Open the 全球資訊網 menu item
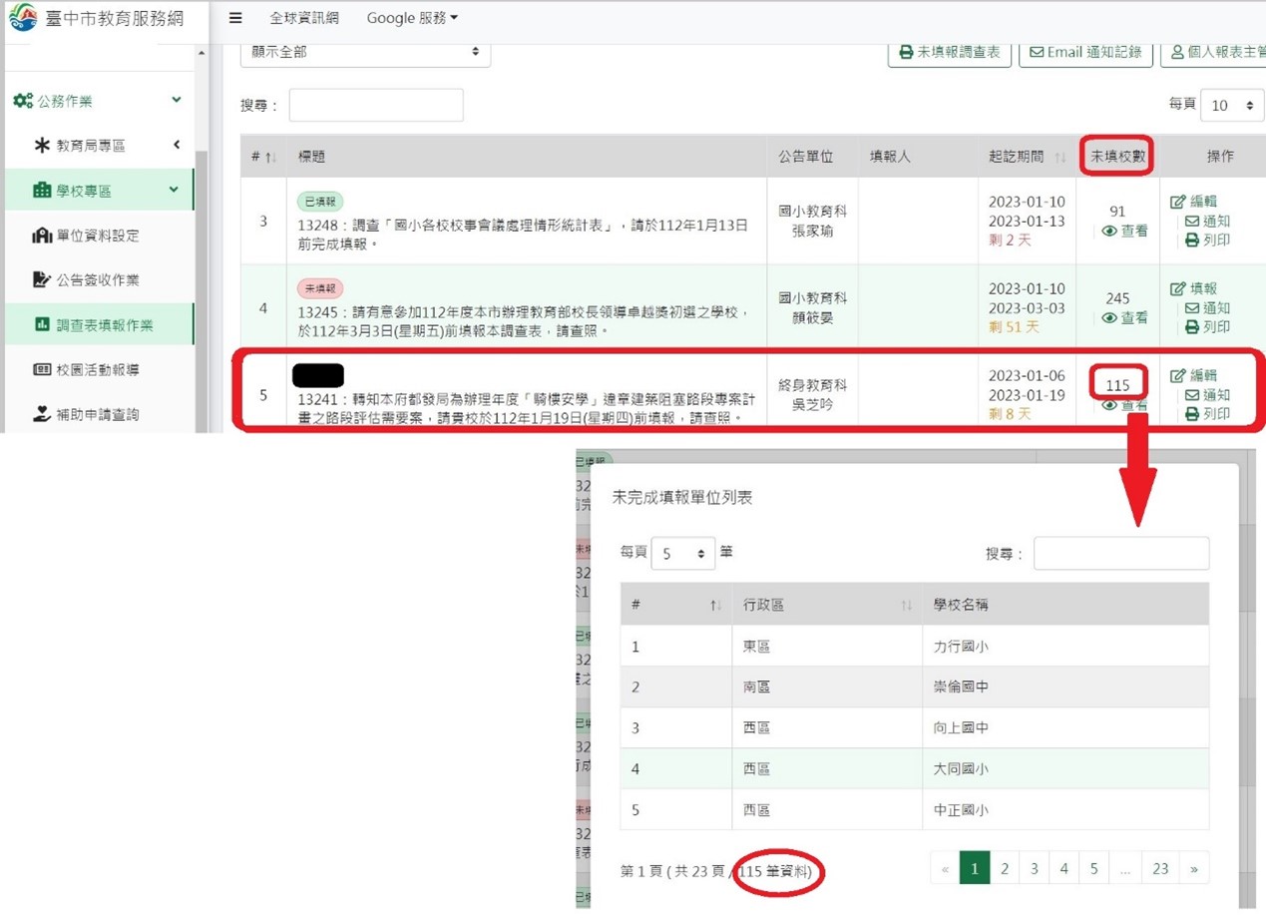 click(x=304, y=18)
